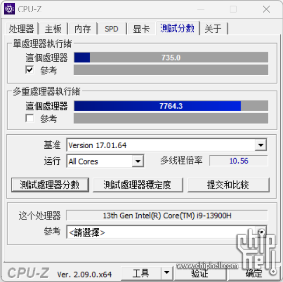Select the 显卡 tab
This screenshot has height=282, width=283.
pyautogui.click(x=141, y=29)
